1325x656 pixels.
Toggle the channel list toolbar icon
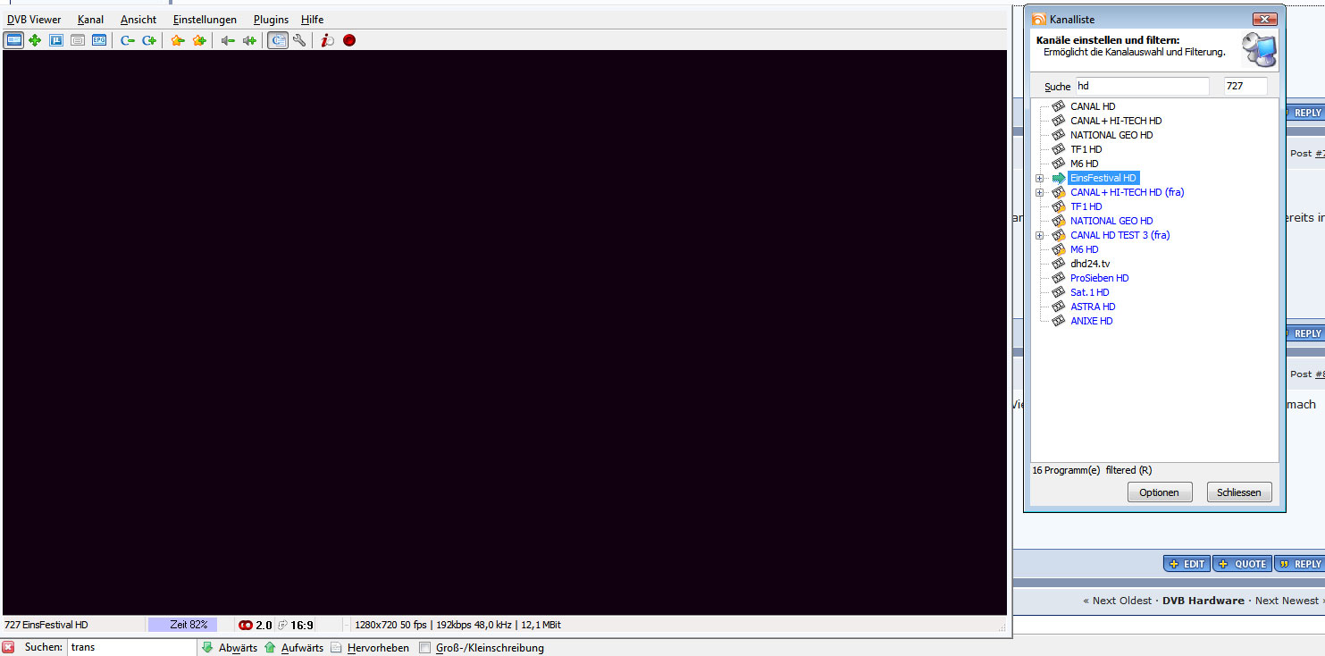[x=278, y=40]
